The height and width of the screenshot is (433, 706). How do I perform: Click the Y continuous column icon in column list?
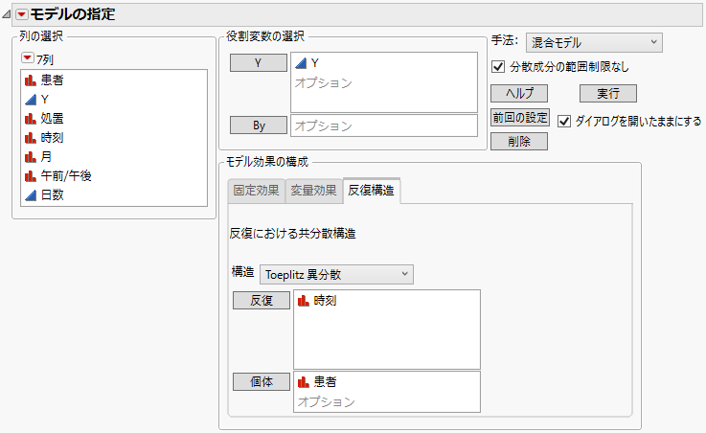click(30, 99)
